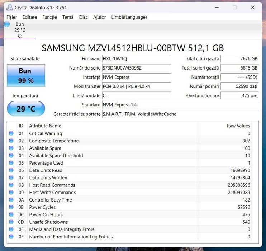The width and height of the screenshot is (266, 251).
Task: Click raw value 205388596
Action: pos(239,185)
